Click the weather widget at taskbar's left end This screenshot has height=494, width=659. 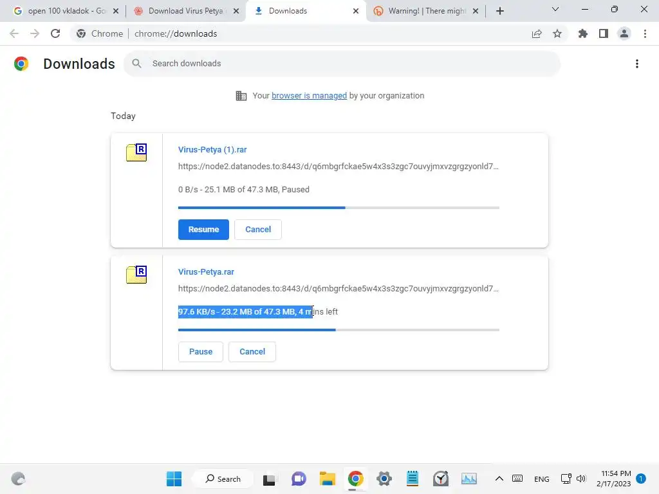18,479
